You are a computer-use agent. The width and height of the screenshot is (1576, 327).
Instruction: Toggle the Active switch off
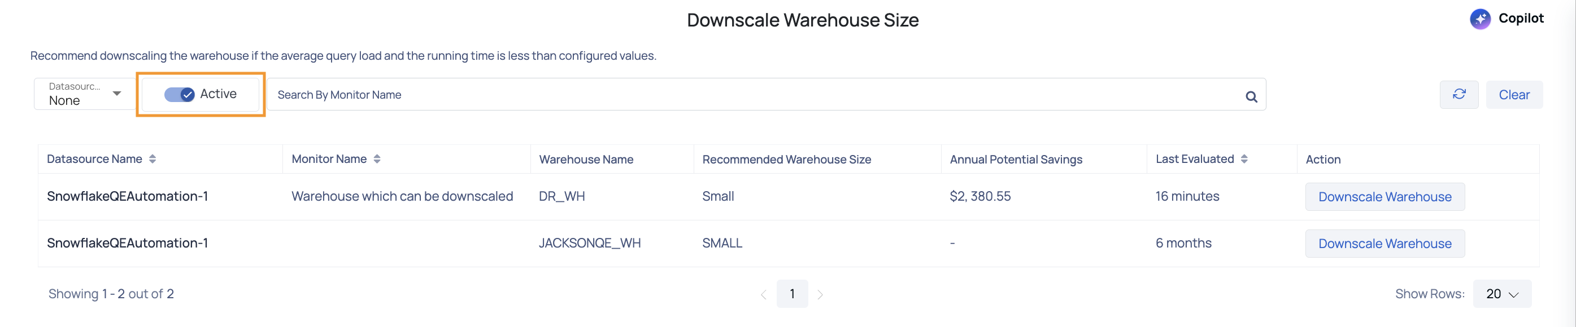179,95
